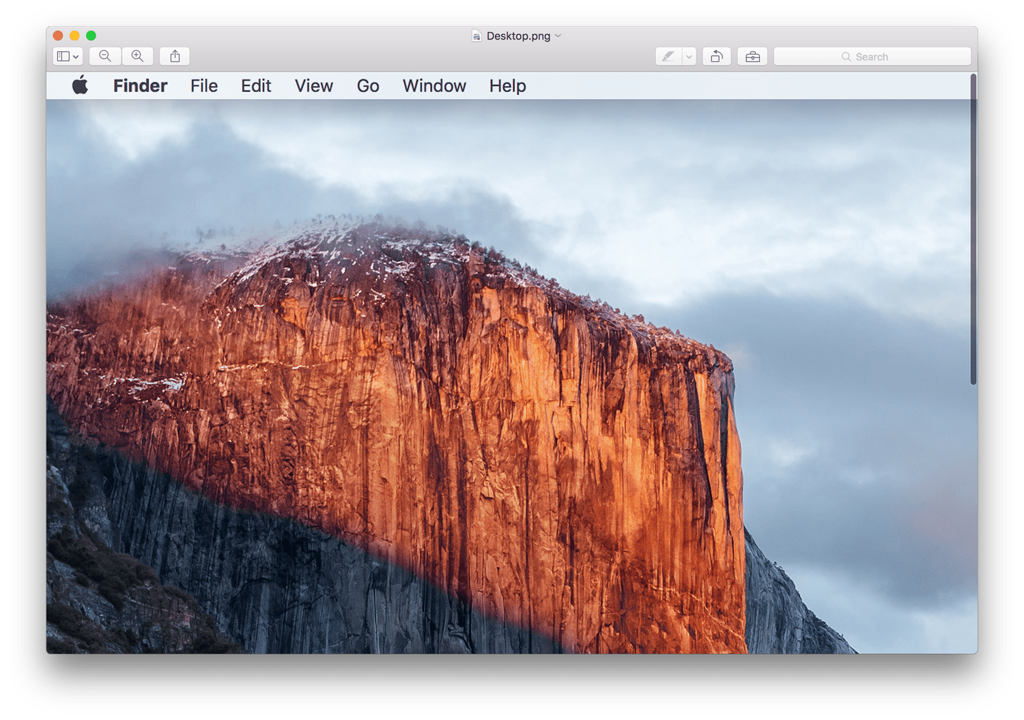This screenshot has width=1024, height=720.
Task: Click the Desktop.png document proxy icon
Action: 477,35
